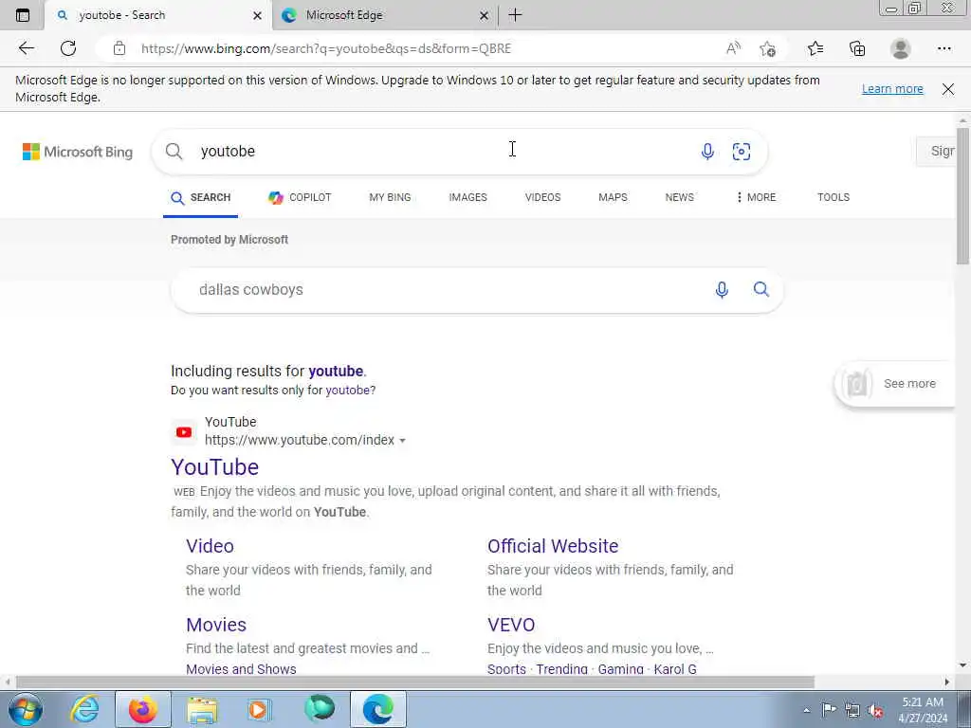
Task: Click the muted volume tray icon
Action: tap(875, 711)
